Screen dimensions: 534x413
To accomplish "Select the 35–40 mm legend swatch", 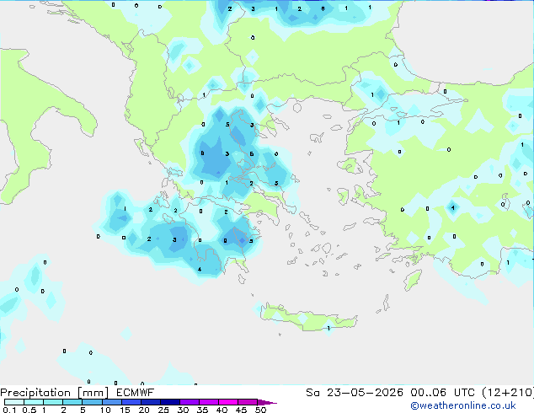I will [x=208, y=402].
